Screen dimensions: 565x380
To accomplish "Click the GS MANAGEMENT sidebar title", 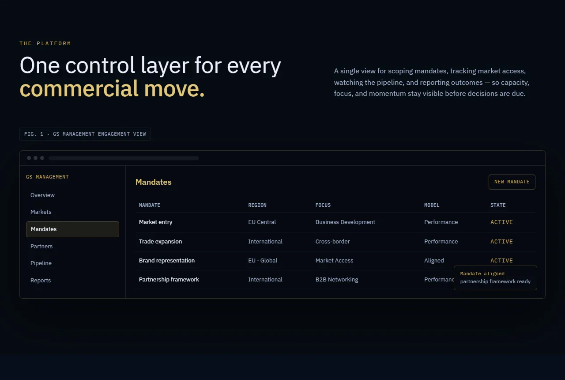I will [x=47, y=177].
